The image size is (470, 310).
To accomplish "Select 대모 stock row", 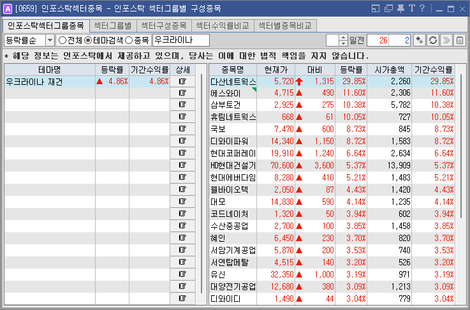I will click(332, 202).
